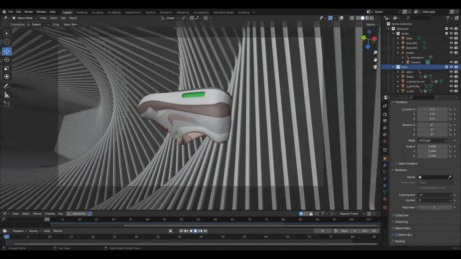Select the Annotate tool

pyautogui.click(x=7, y=86)
